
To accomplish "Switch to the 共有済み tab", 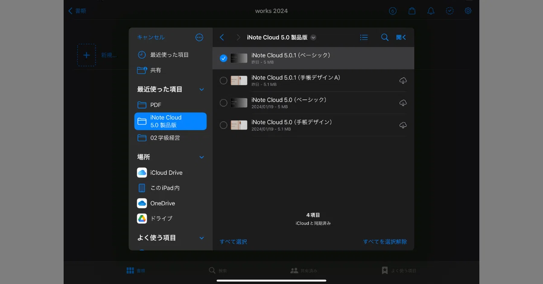I will tap(304, 270).
